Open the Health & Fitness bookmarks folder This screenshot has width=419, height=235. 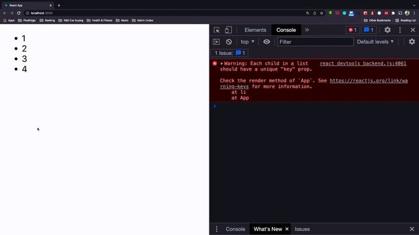(x=100, y=20)
